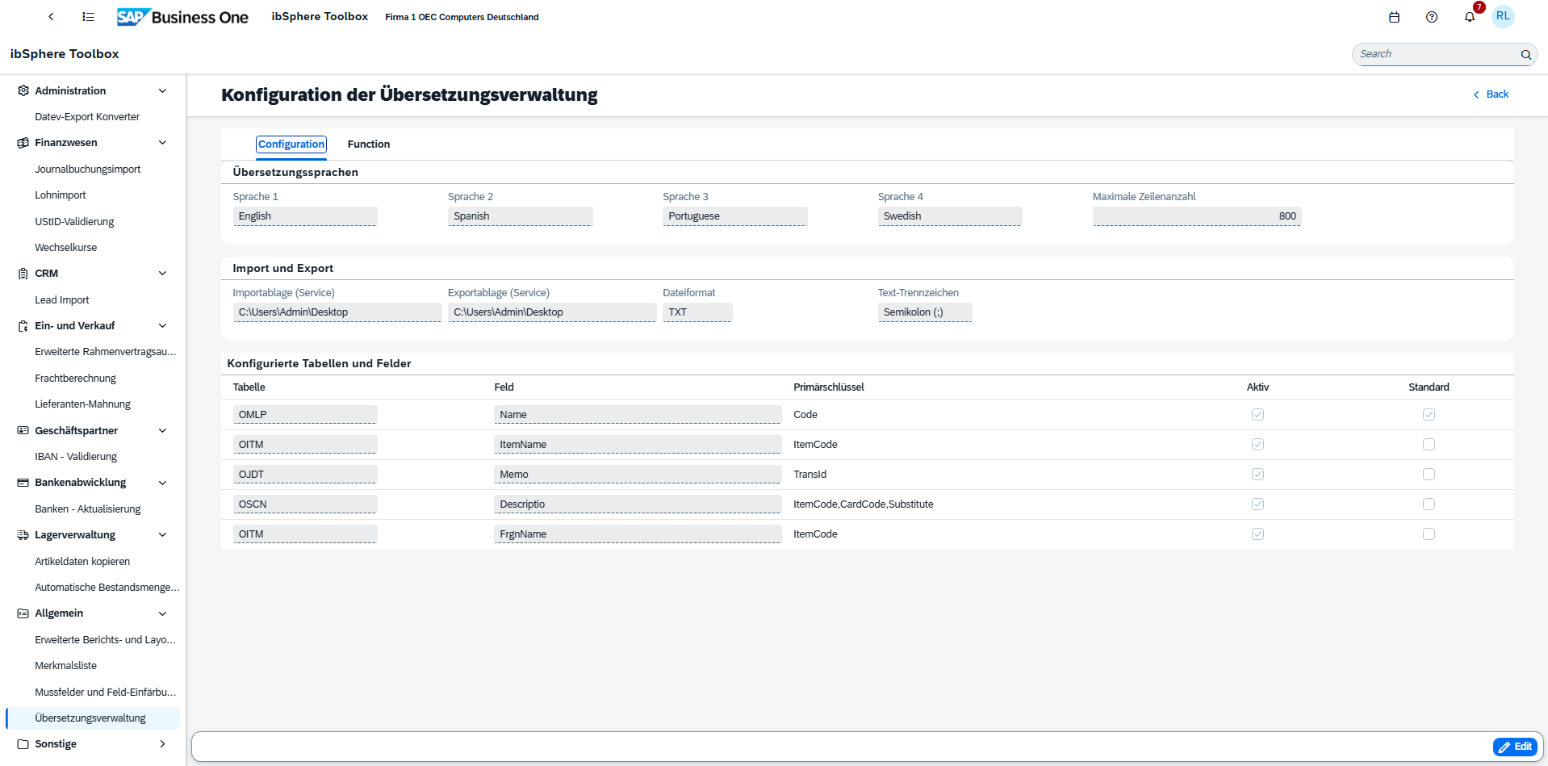This screenshot has width=1548, height=766.
Task: Click the Lagerverwaltung icon in the sidebar
Action: click(x=23, y=535)
